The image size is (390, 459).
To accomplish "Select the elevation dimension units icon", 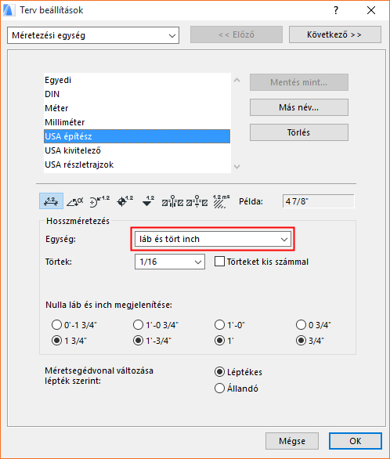I will (x=148, y=201).
